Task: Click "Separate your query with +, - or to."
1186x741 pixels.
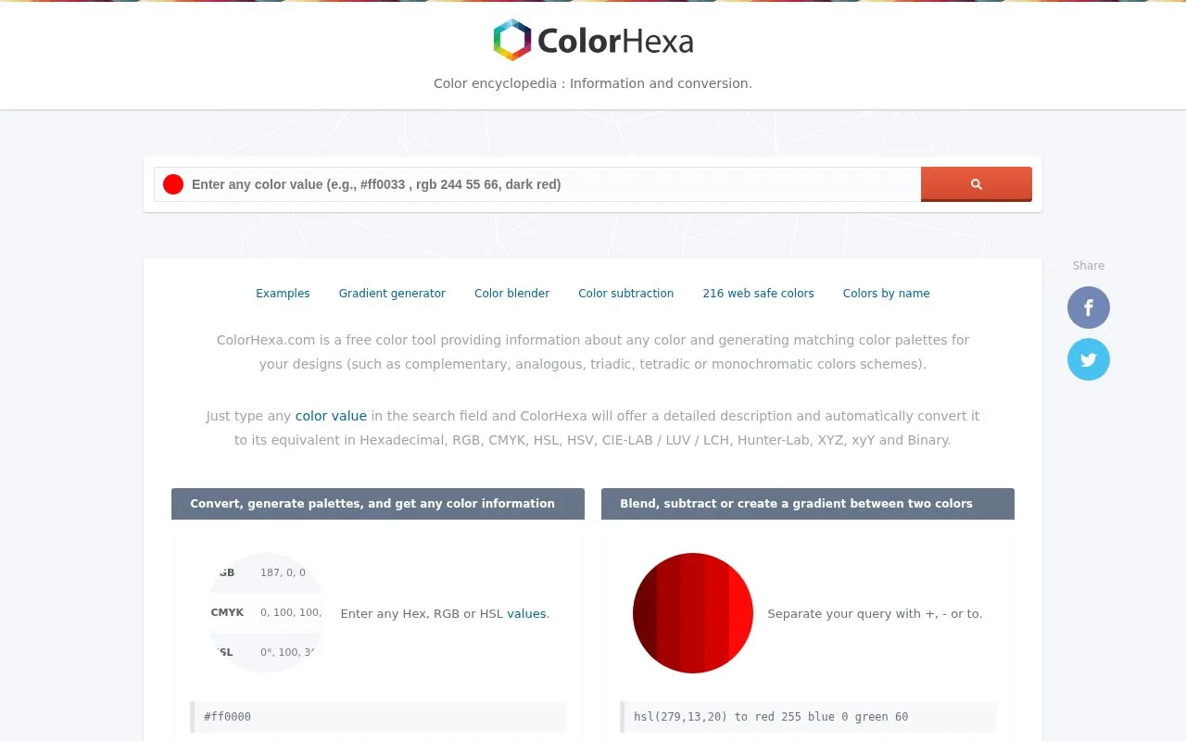Action: pyautogui.click(x=875, y=613)
